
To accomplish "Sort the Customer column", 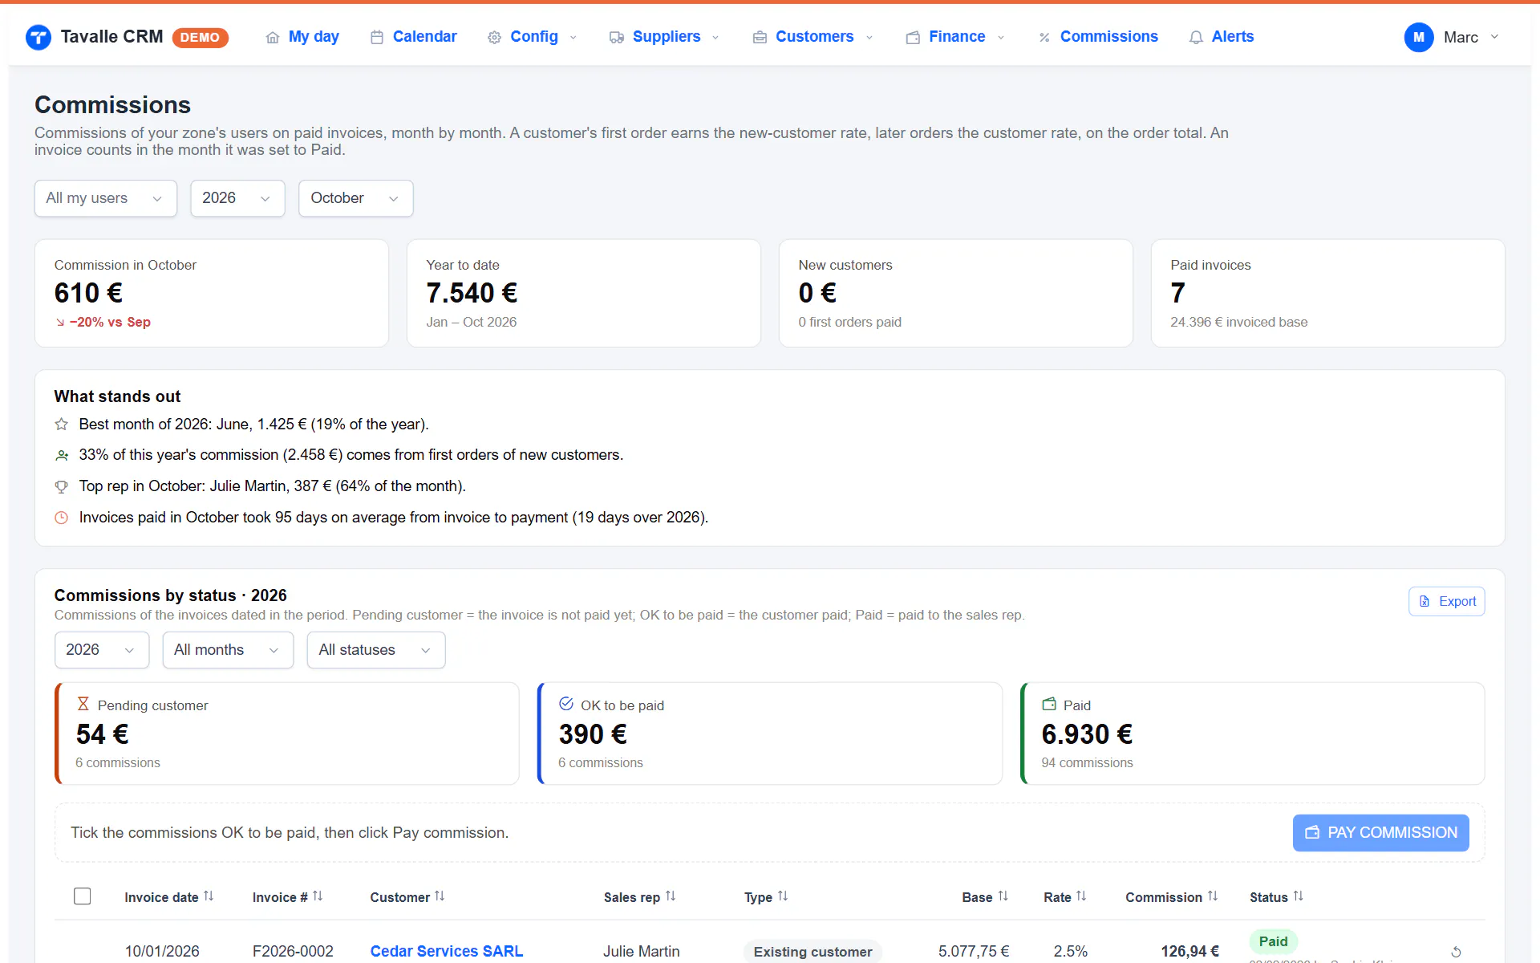I will [x=407, y=897].
